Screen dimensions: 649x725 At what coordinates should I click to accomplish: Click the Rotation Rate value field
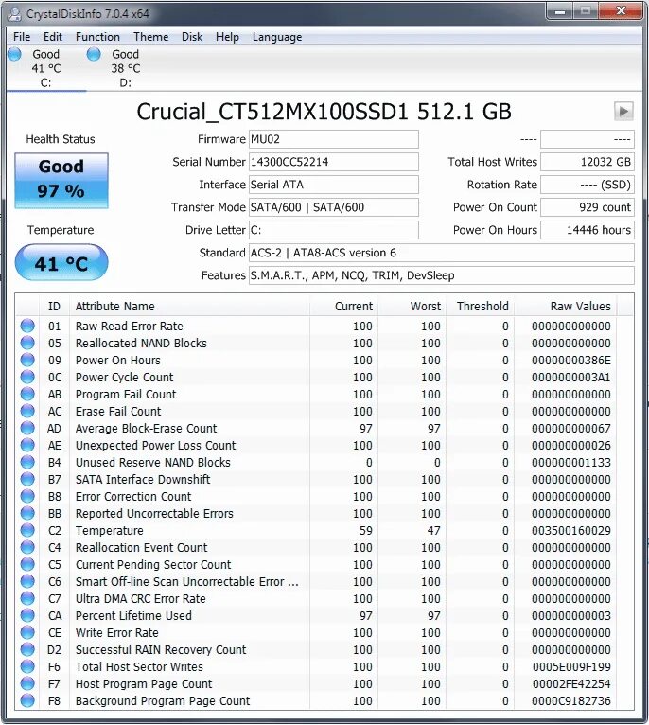coord(588,185)
